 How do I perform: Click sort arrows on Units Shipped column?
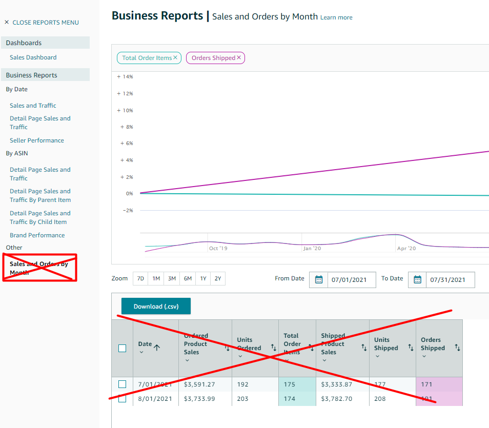pos(411,348)
